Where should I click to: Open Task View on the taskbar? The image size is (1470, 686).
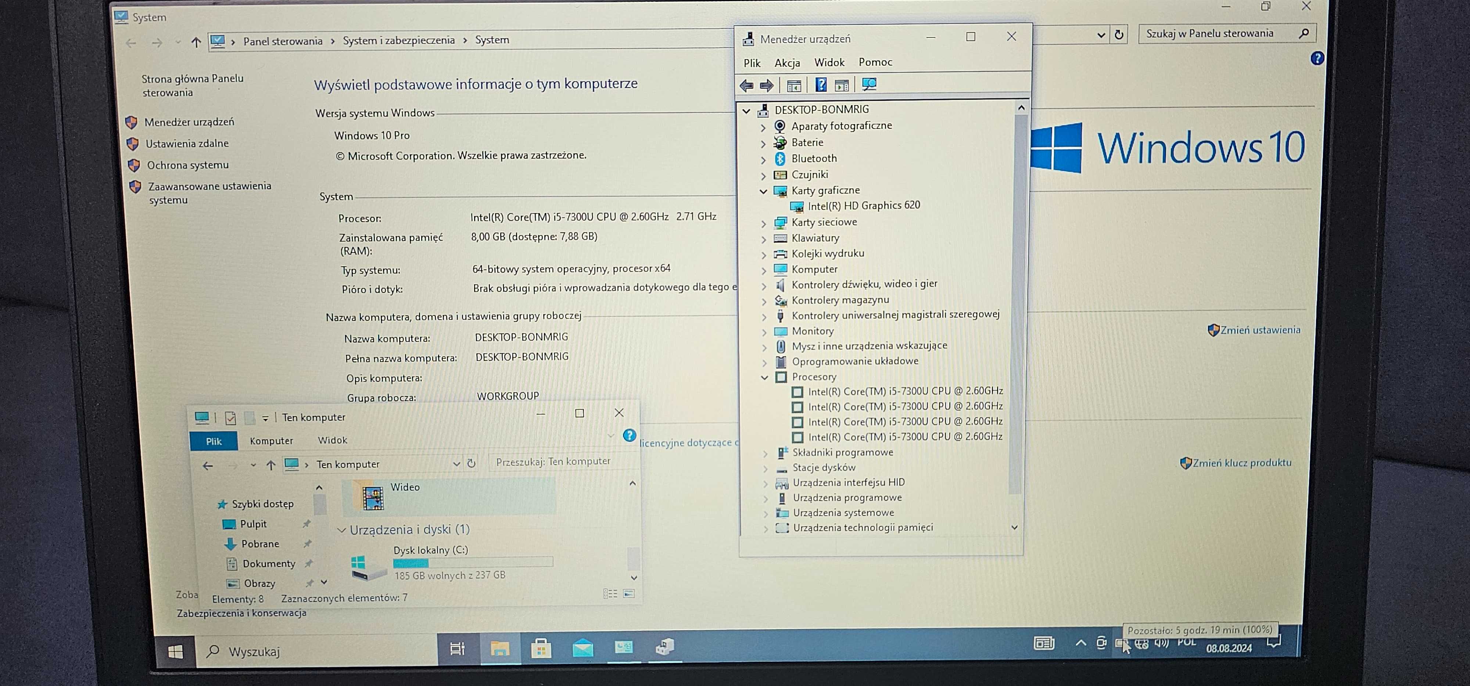click(x=457, y=649)
